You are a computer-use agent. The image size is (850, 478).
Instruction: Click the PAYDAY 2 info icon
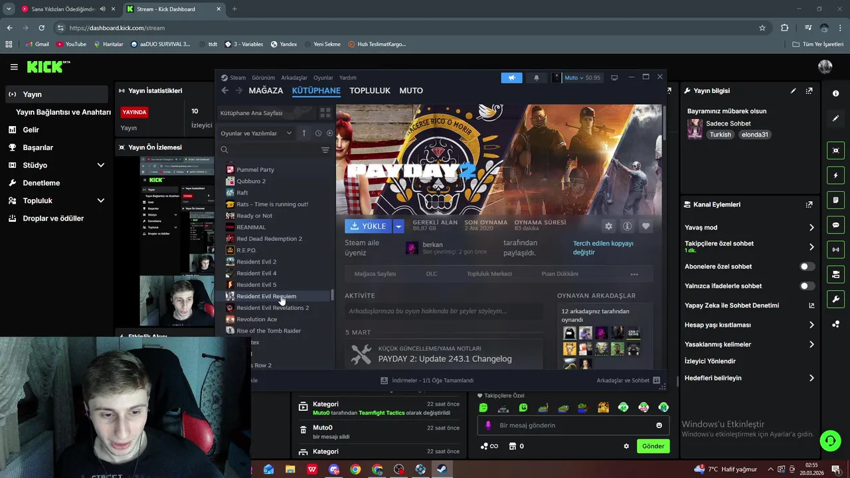click(627, 226)
